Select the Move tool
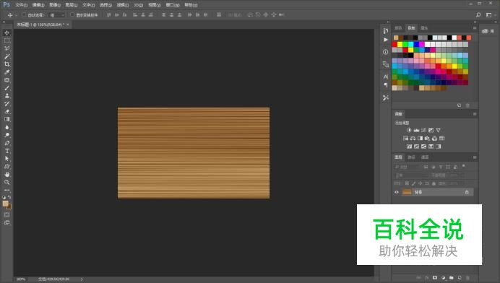 [x=7, y=32]
